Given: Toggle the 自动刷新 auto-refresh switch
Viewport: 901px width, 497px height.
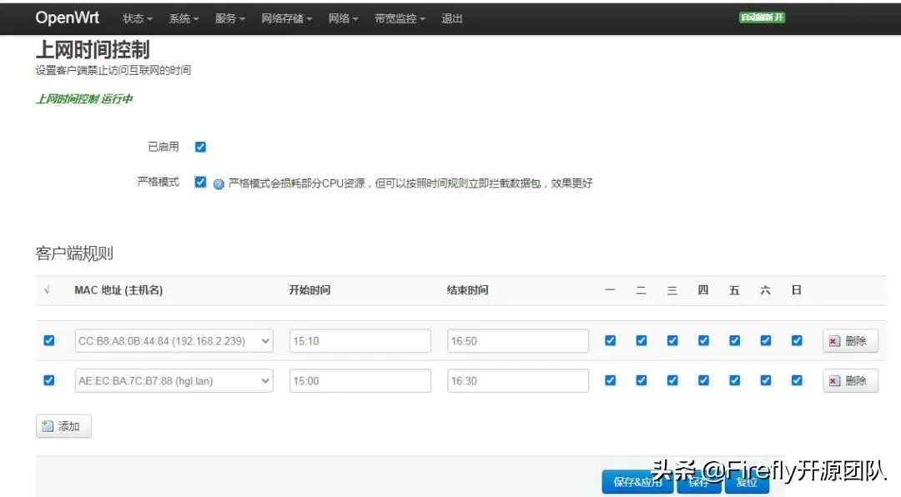Looking at the screenshot, I should 760,17.
